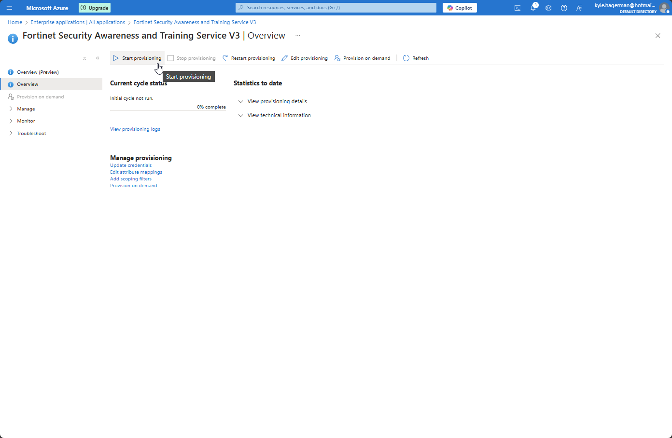Click the Copilot button

[460, 8]
